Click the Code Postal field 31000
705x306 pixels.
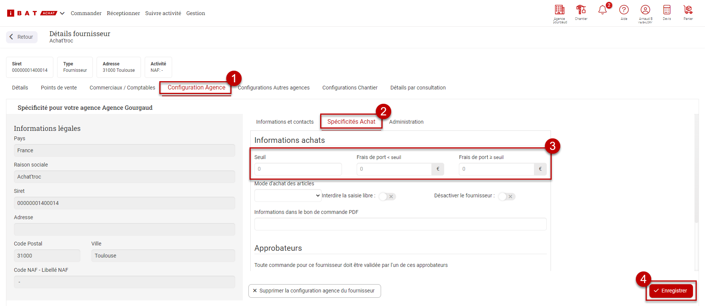[47, 256]
